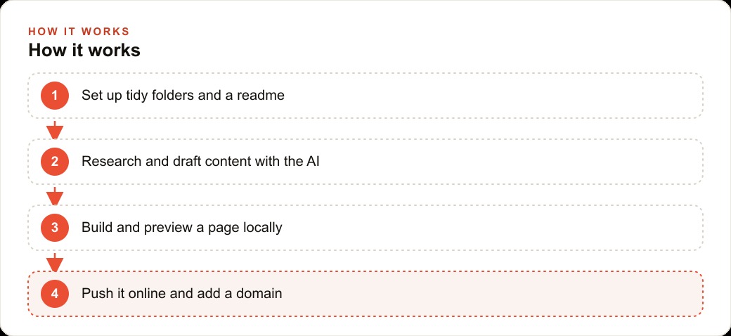Click empty space inside the step 3 dashed box
This screenshot has width=731, height=336.
(489, 228)
